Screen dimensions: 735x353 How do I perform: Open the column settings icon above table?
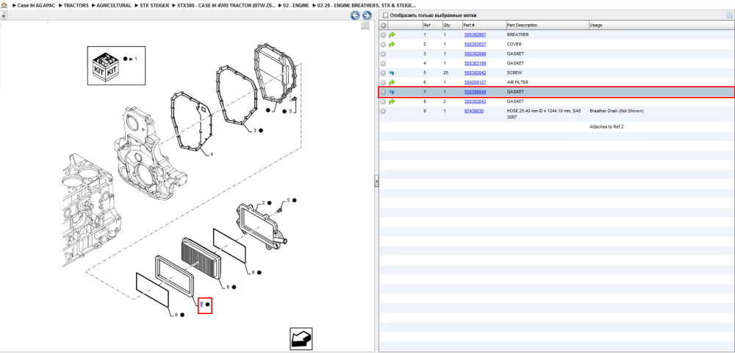pos(729,15)
